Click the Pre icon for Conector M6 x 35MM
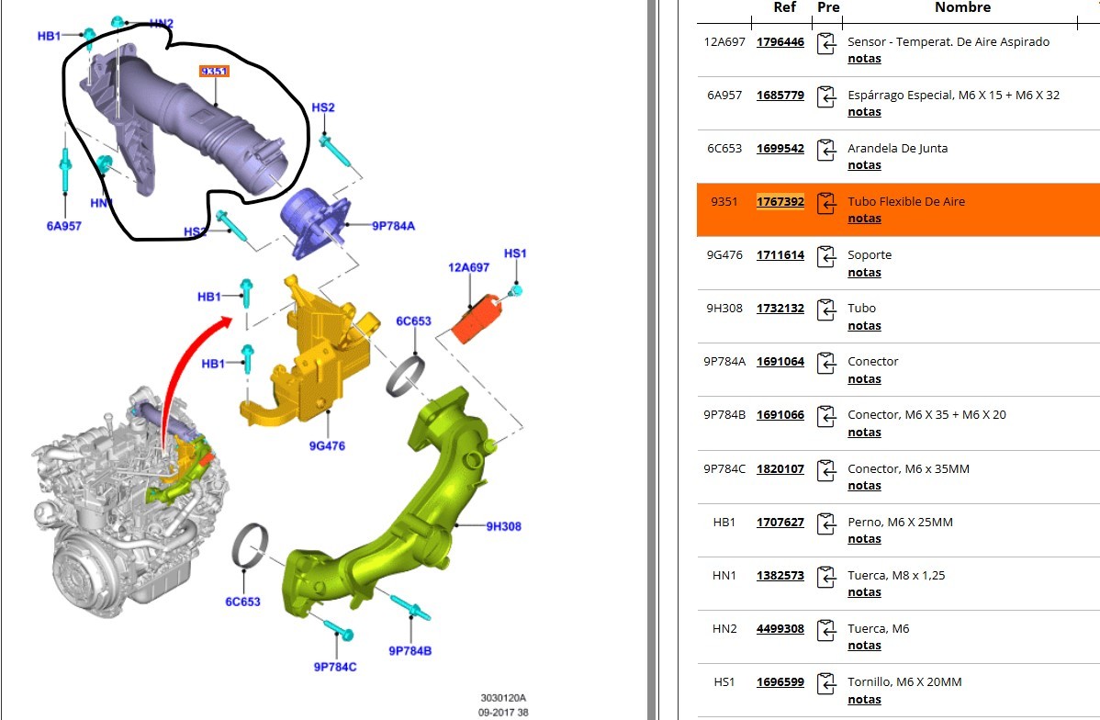This screenshot has height=720, width=1100. coord(827,470)
